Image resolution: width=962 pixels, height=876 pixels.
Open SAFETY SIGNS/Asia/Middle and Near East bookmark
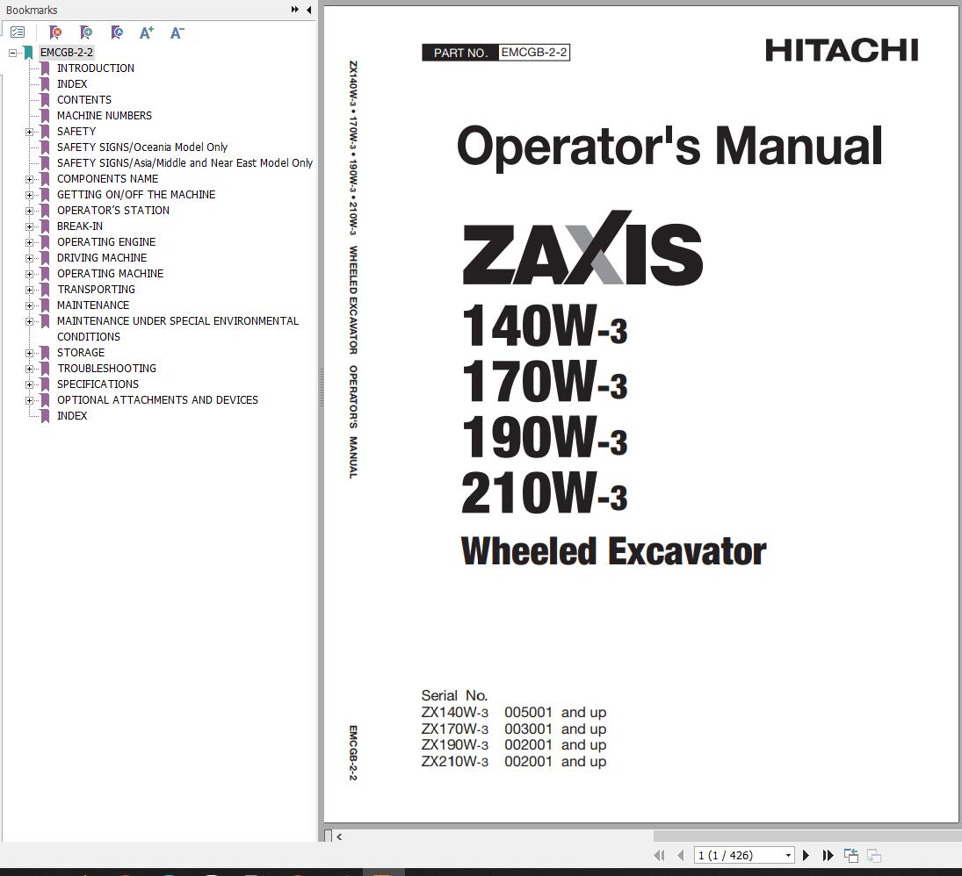tap(184, 163)
